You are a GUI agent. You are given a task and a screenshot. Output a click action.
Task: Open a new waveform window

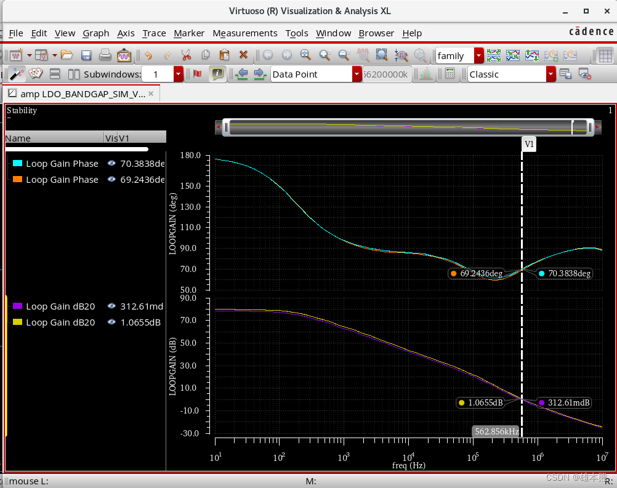coord(16,55)
